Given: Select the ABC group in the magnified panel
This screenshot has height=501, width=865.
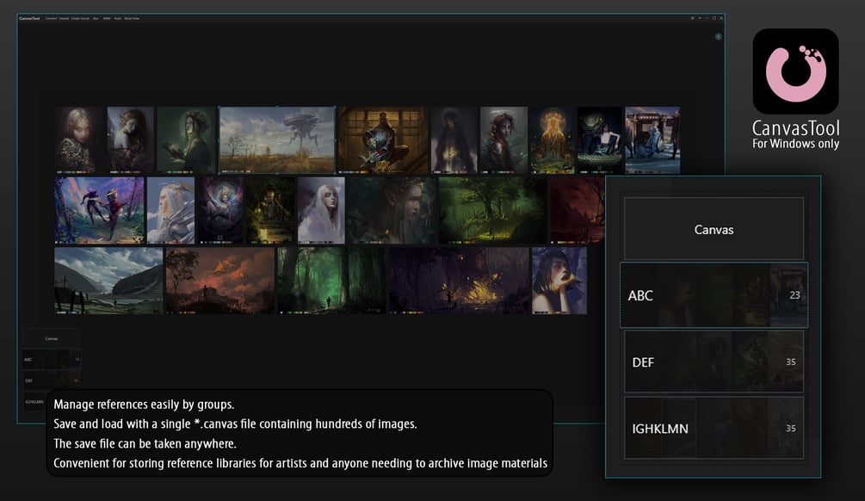Looking at the screenshot, I should tap(714, 295).
